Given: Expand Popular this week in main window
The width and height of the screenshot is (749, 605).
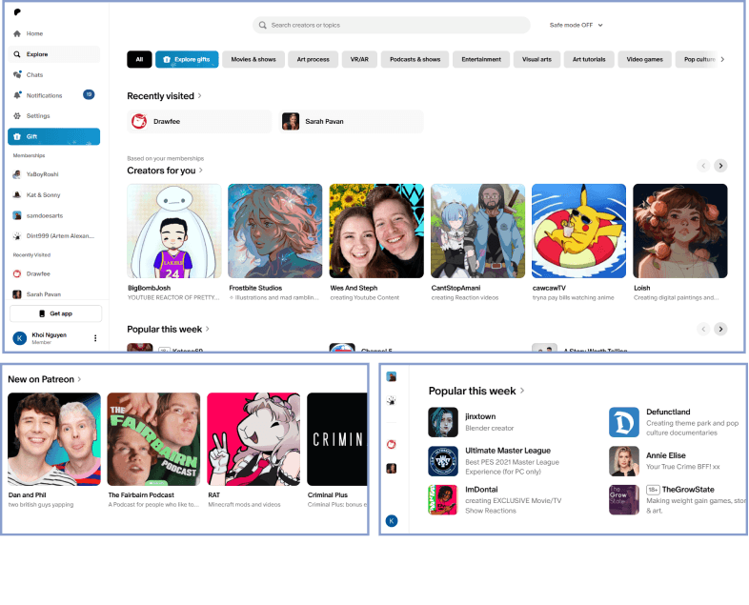Looking at the screenshot, I should (x=168, y=330).
